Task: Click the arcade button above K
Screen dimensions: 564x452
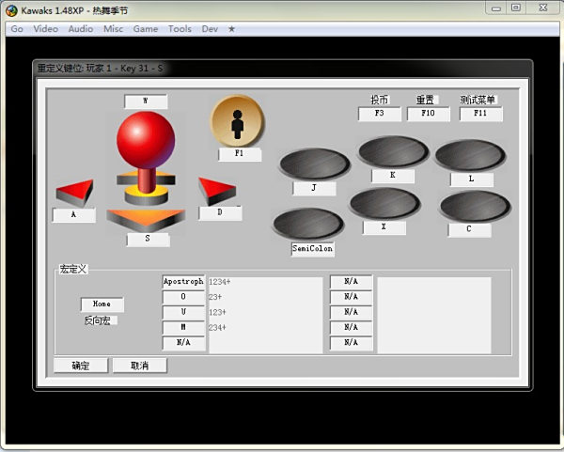Action: pos(394,151)
